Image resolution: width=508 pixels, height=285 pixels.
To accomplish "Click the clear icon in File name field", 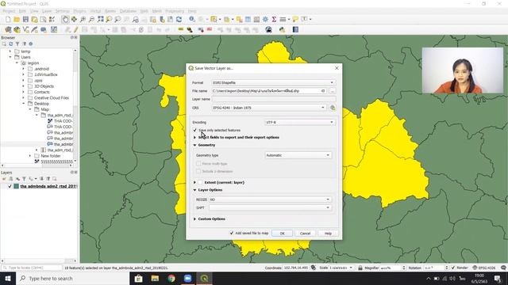I will tap(323, 91).
